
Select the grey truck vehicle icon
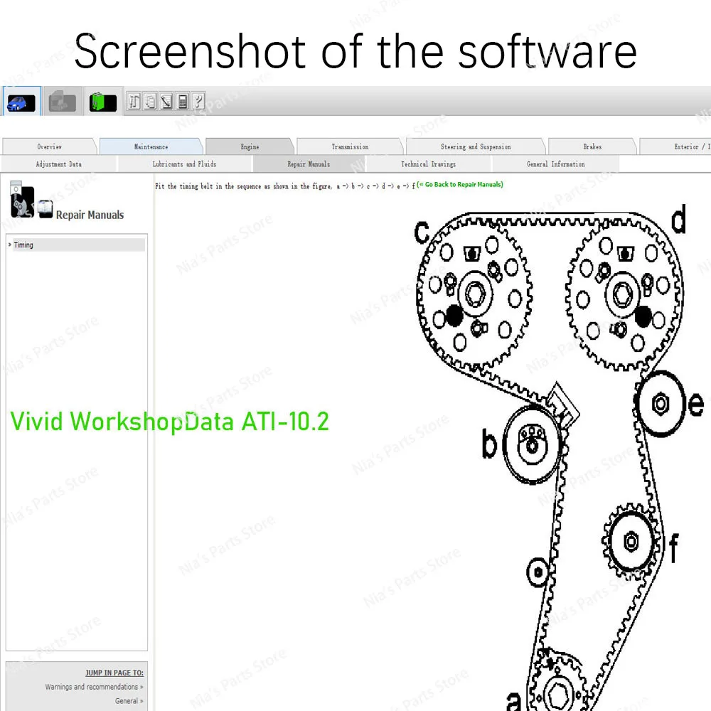62,101
